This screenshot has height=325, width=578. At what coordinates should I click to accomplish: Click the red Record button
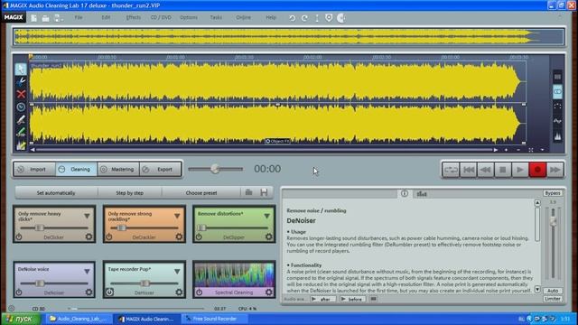[x=537, y=170]
